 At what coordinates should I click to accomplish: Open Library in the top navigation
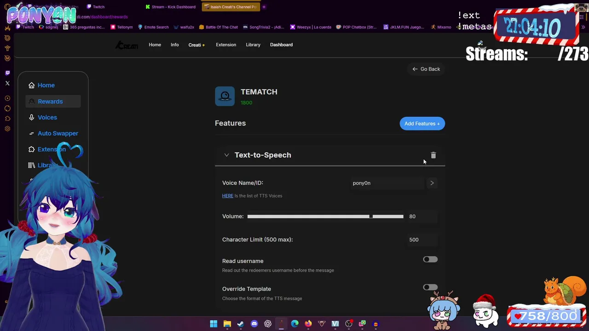click(253, 45)
